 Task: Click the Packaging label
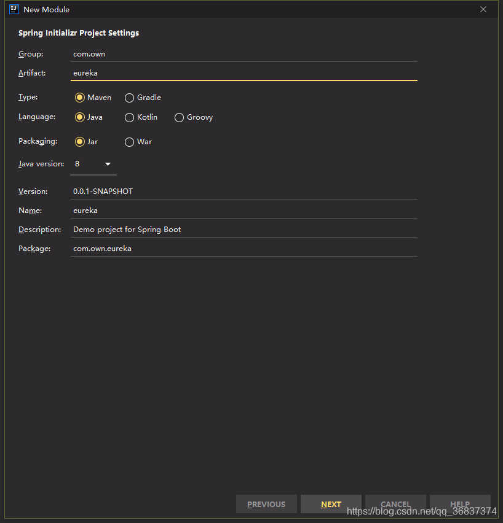pos(38,141)
